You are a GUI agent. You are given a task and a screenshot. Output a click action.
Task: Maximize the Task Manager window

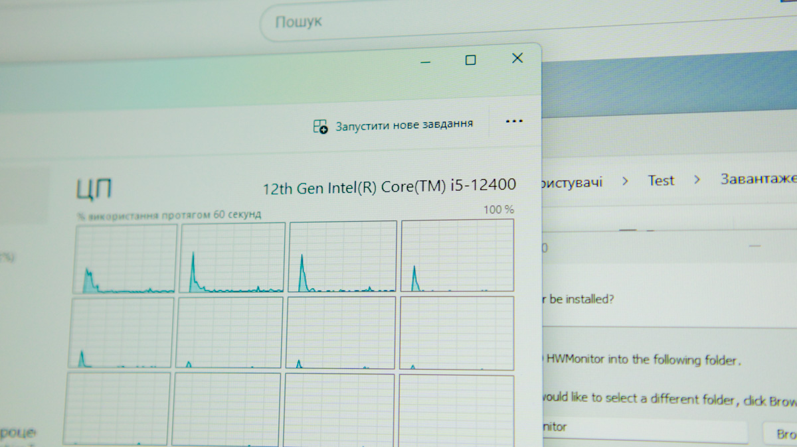point(471,60)
